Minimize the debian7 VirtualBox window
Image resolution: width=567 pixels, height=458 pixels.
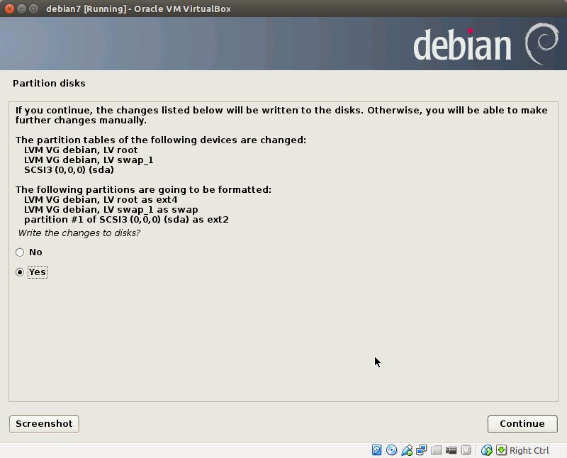(x=21, y=9)
